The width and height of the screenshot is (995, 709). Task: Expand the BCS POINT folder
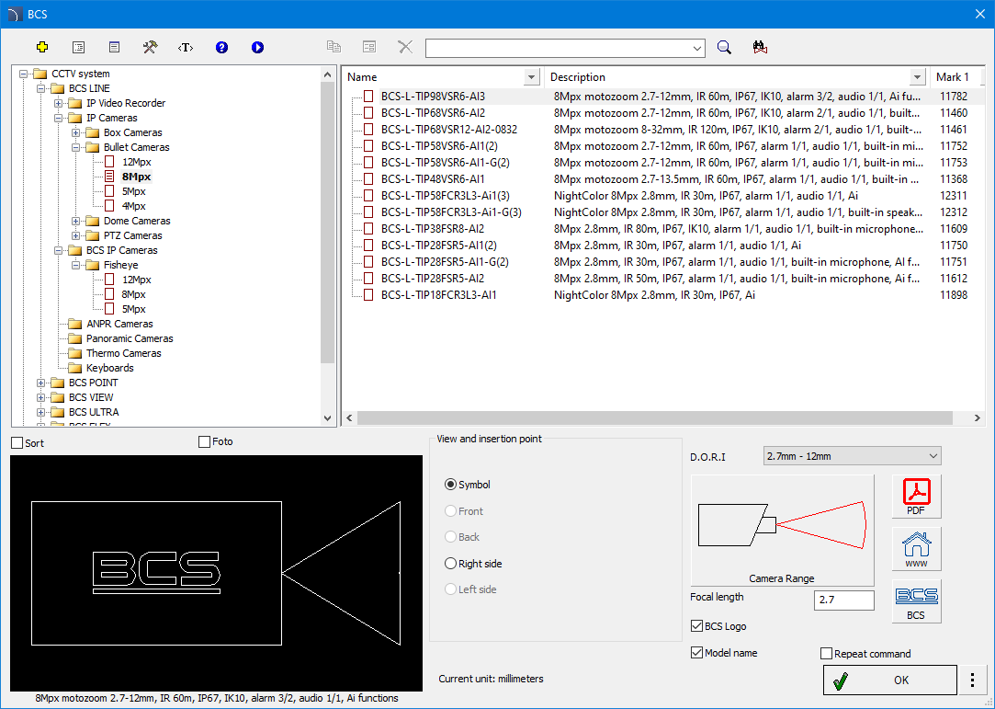tap(40, 383)
